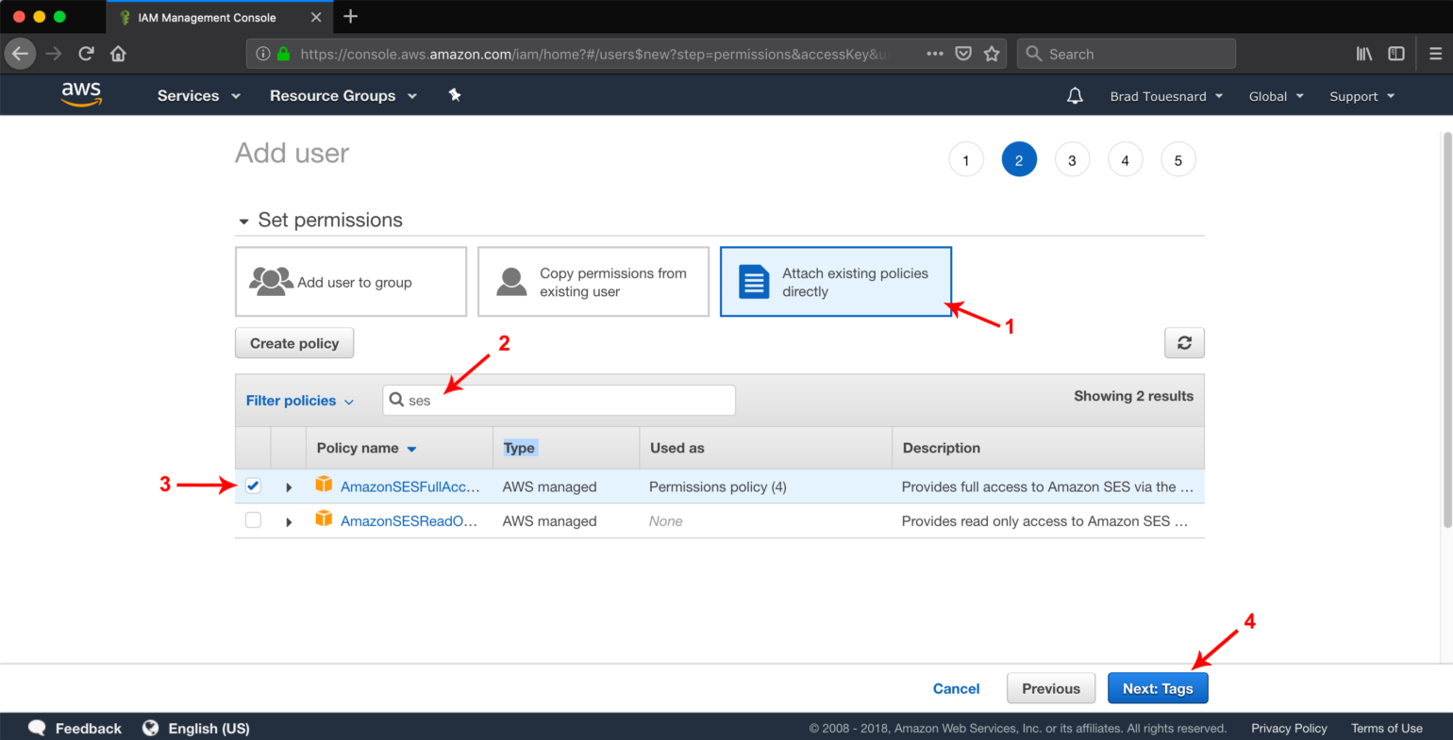
Task: Collapse the Set permissions section
Action: tap(243, 222)
